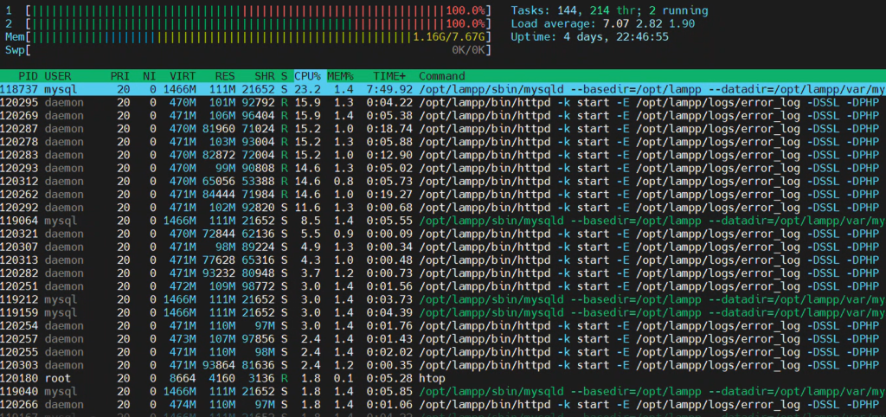This screenshot has width=886, height=417.
Task: Select httpd process PID 120307
Action: coord(443,247)
